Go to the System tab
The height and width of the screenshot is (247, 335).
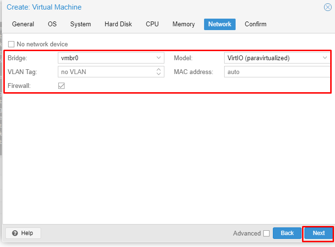point(80,24)
